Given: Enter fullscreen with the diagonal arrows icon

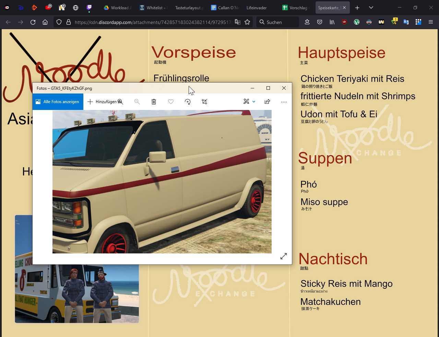Looking at the screenshot, I should pyautogui.click(x=284, y=256).
